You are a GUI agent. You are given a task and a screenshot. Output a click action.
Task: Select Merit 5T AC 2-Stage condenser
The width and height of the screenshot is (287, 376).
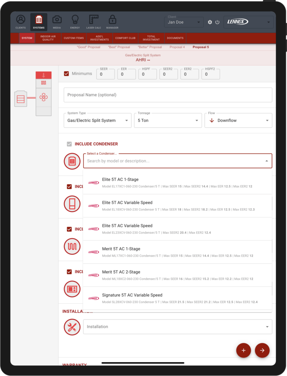click(177, 275)
